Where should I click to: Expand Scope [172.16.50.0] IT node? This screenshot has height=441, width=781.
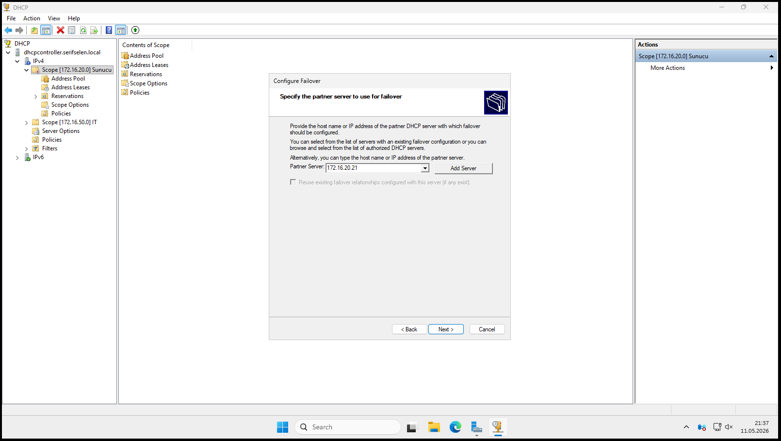[x=27, y=123]
